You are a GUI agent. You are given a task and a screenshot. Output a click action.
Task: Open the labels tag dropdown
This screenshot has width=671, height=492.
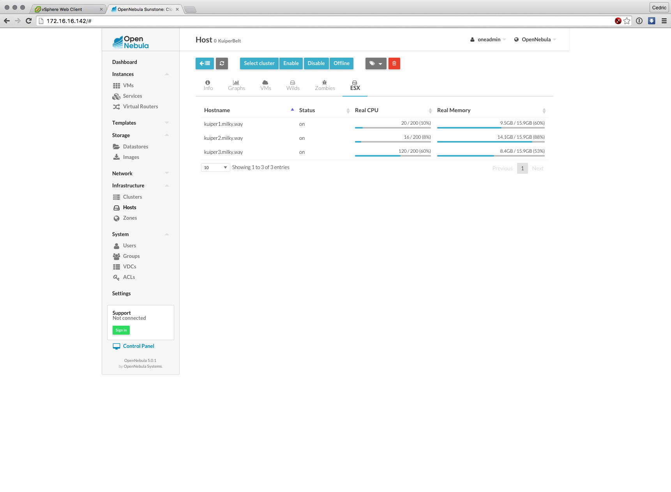coord(376,63)
